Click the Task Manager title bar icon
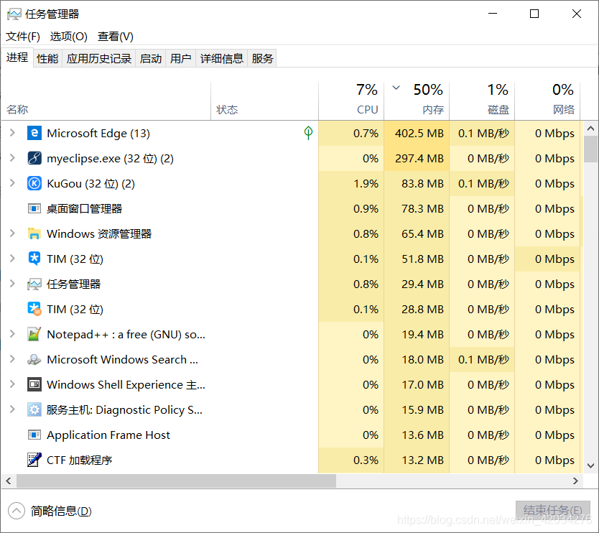Image resolution: width=599 pixels, height=533 pixels. click(14, 14)
